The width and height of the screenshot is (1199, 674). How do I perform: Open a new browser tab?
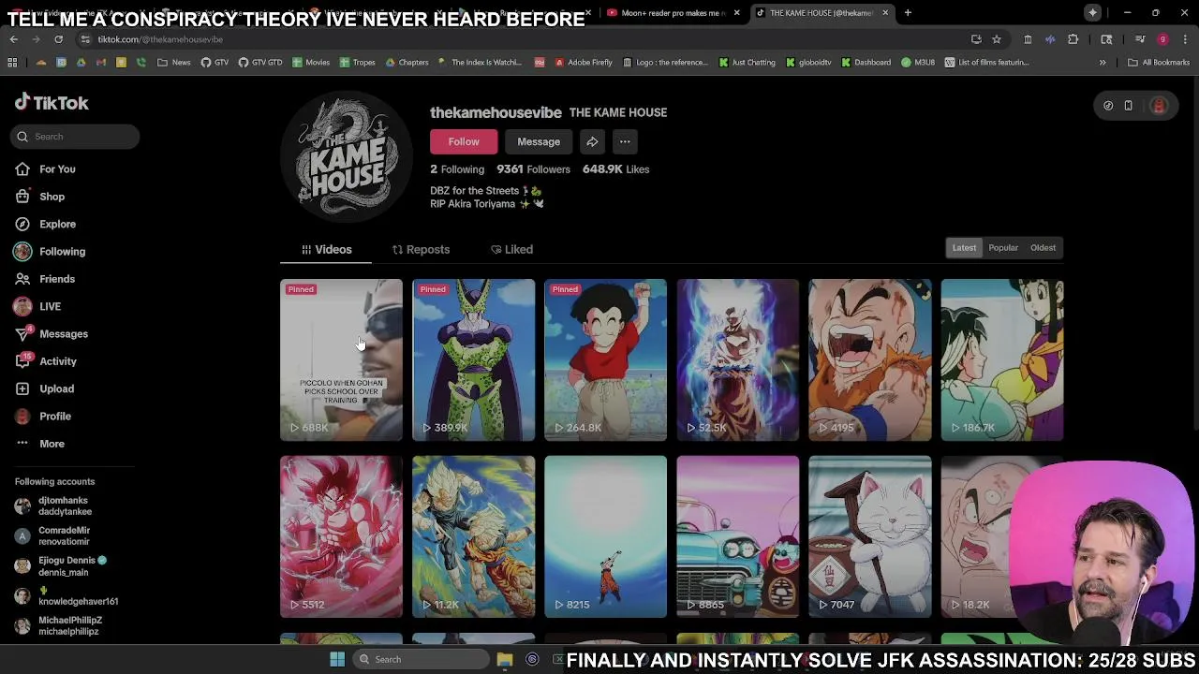pos(908,13)
